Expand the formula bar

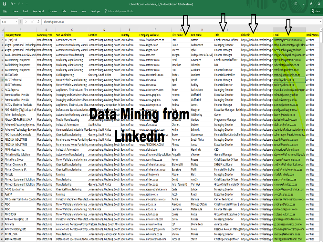(320, 22)
